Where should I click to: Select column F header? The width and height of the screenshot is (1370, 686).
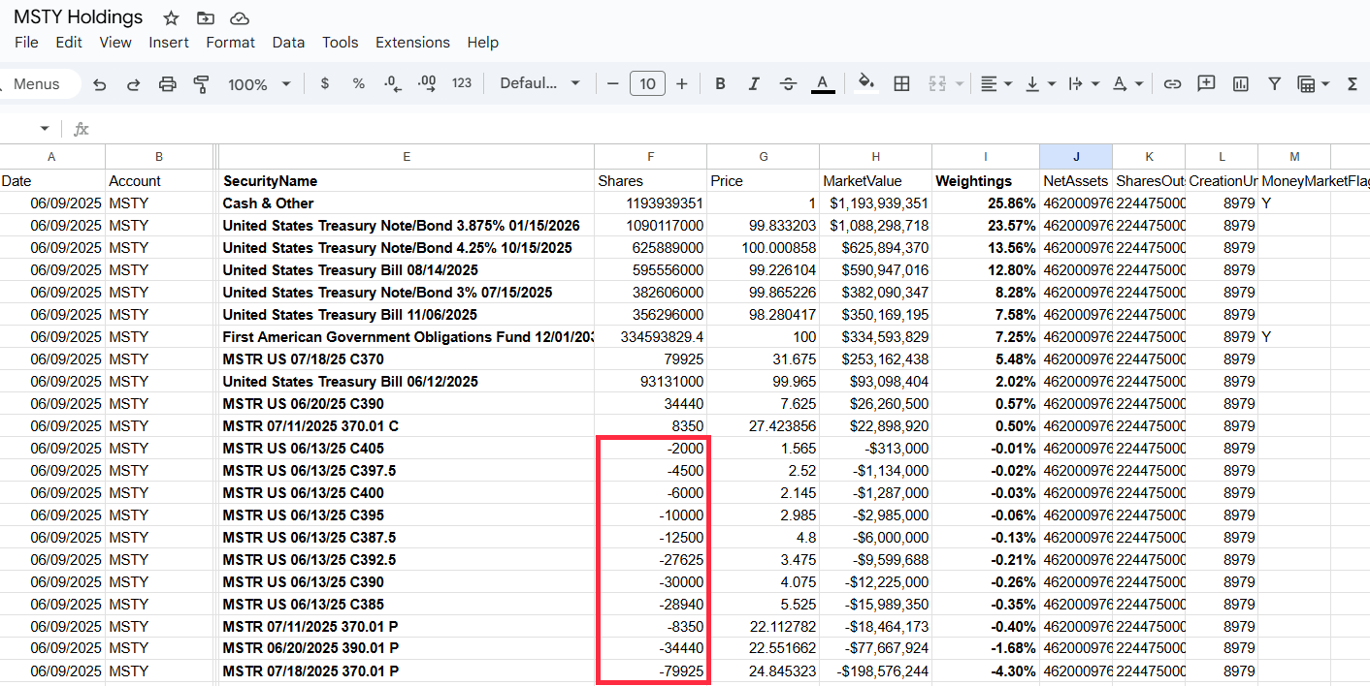(650, 156)
